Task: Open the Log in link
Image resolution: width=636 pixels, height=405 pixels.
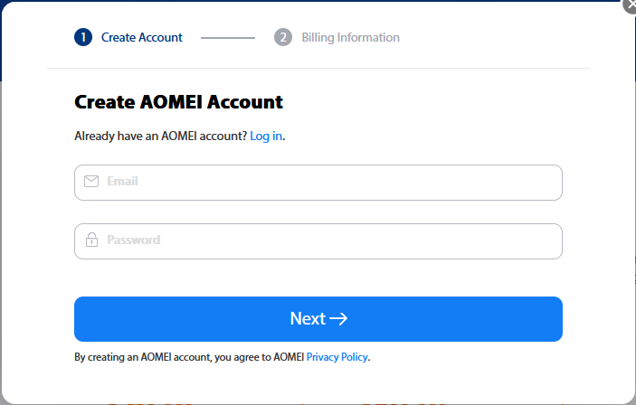Action: pos(266,137)
